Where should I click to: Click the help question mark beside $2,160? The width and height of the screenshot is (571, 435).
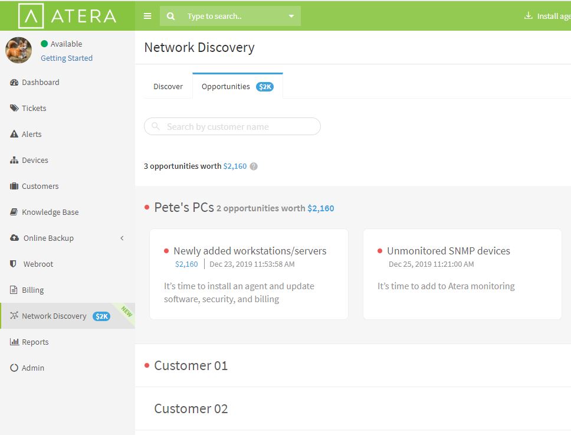click(x=254, y=166)
